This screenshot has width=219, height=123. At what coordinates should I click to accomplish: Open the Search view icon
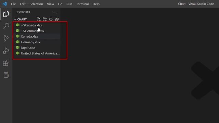tap(6, 26)
